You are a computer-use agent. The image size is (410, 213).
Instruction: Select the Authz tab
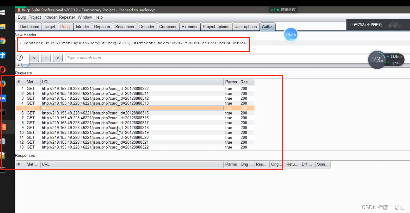click(x=267, y=27)
